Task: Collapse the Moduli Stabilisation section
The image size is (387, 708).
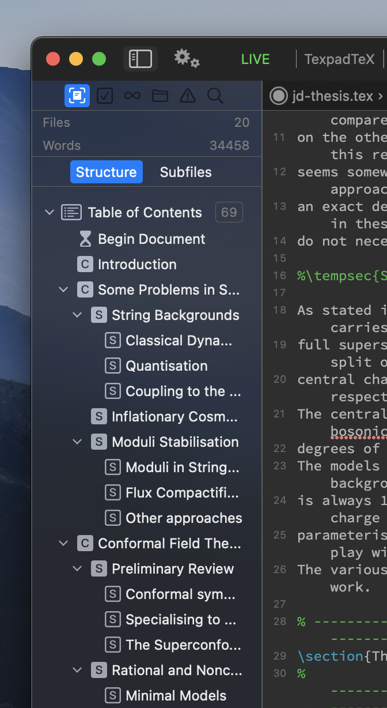Action: tap(77, 442)
